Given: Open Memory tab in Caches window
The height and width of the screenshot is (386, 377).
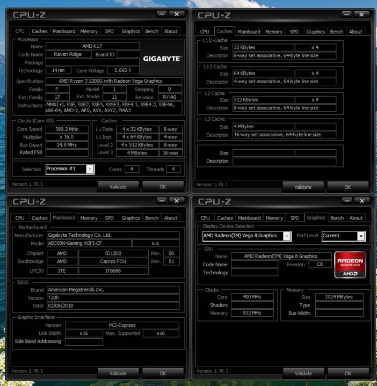Looking at the screenshot, I should [x=274, y=32].
